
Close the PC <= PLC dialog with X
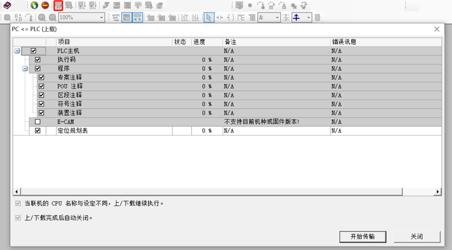click(437, 29)
